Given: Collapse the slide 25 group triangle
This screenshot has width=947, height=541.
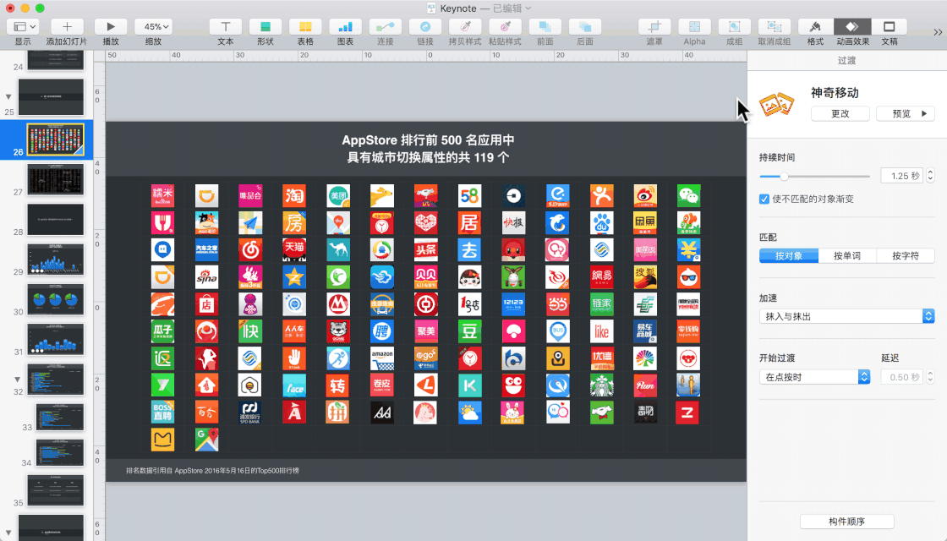Looking at the screenshot, I should (8, 96).
